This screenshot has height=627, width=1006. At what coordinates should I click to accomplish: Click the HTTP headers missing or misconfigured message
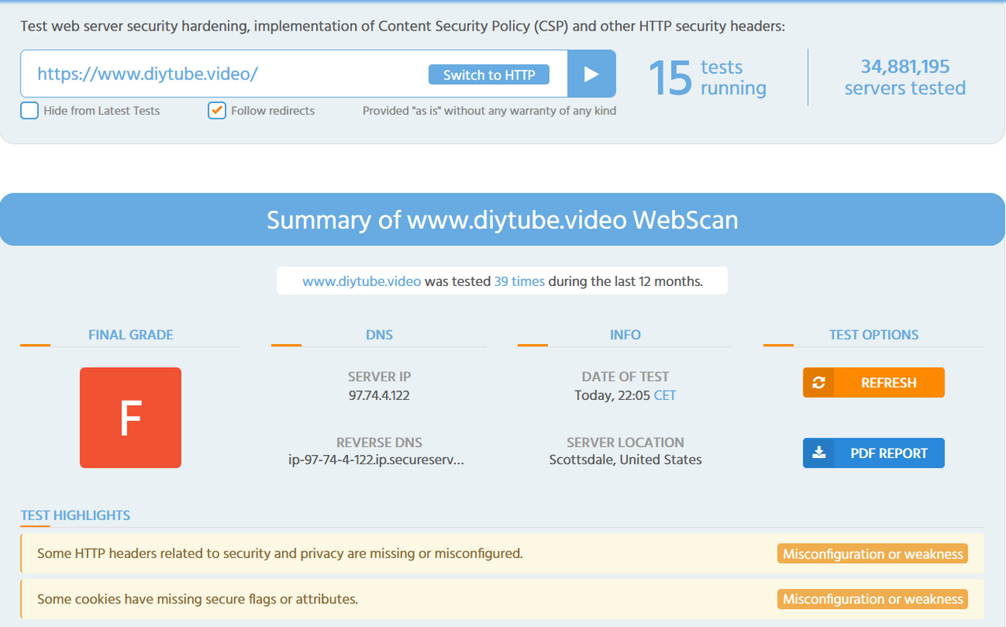[x=280, y=554]
